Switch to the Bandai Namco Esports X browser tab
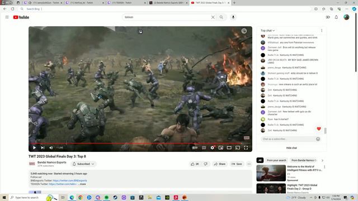Screen dimensions: 358x201 tap(168, 3)
